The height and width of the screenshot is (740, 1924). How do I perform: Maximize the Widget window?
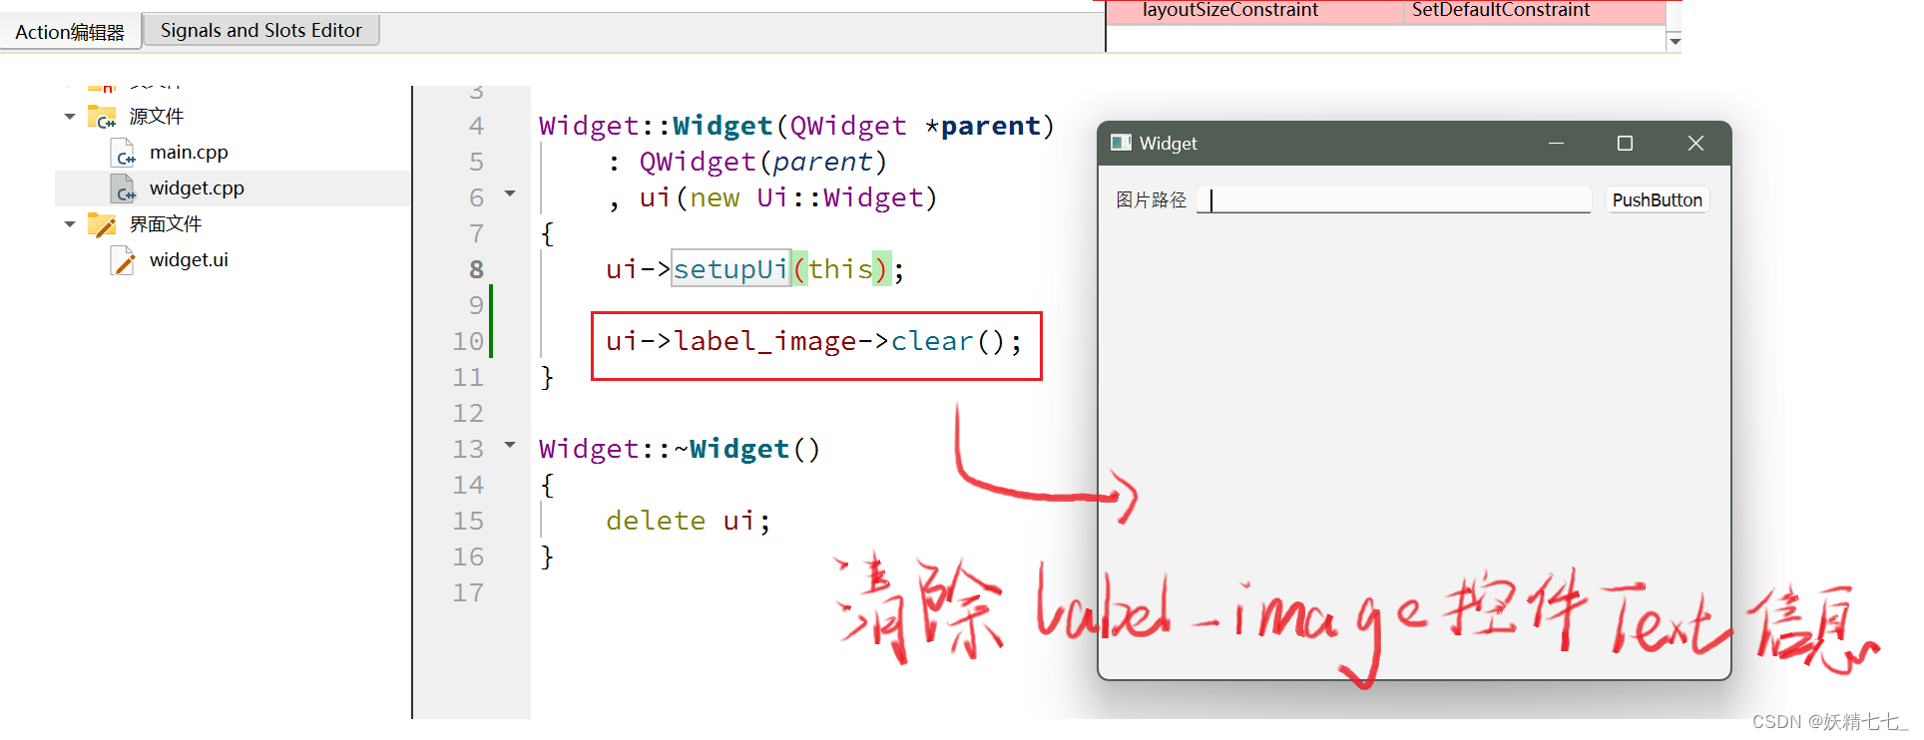[x=1625, y=144]
